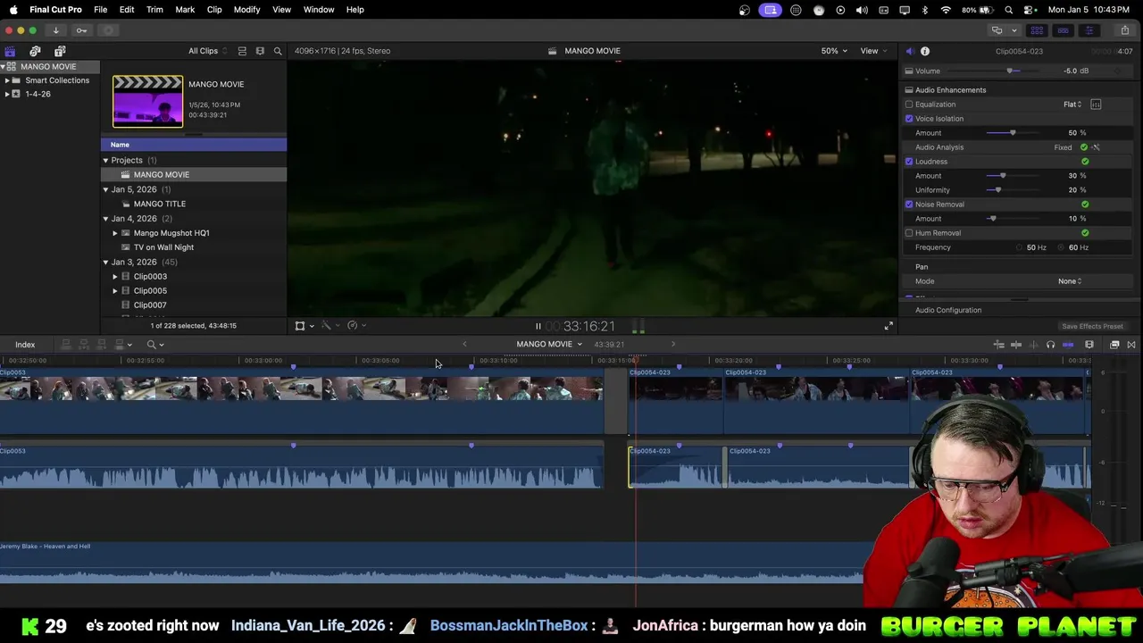Screen dimensions: 1143x643
Task: Uncheck the Noise Removal checkbox
Action: 909,205
